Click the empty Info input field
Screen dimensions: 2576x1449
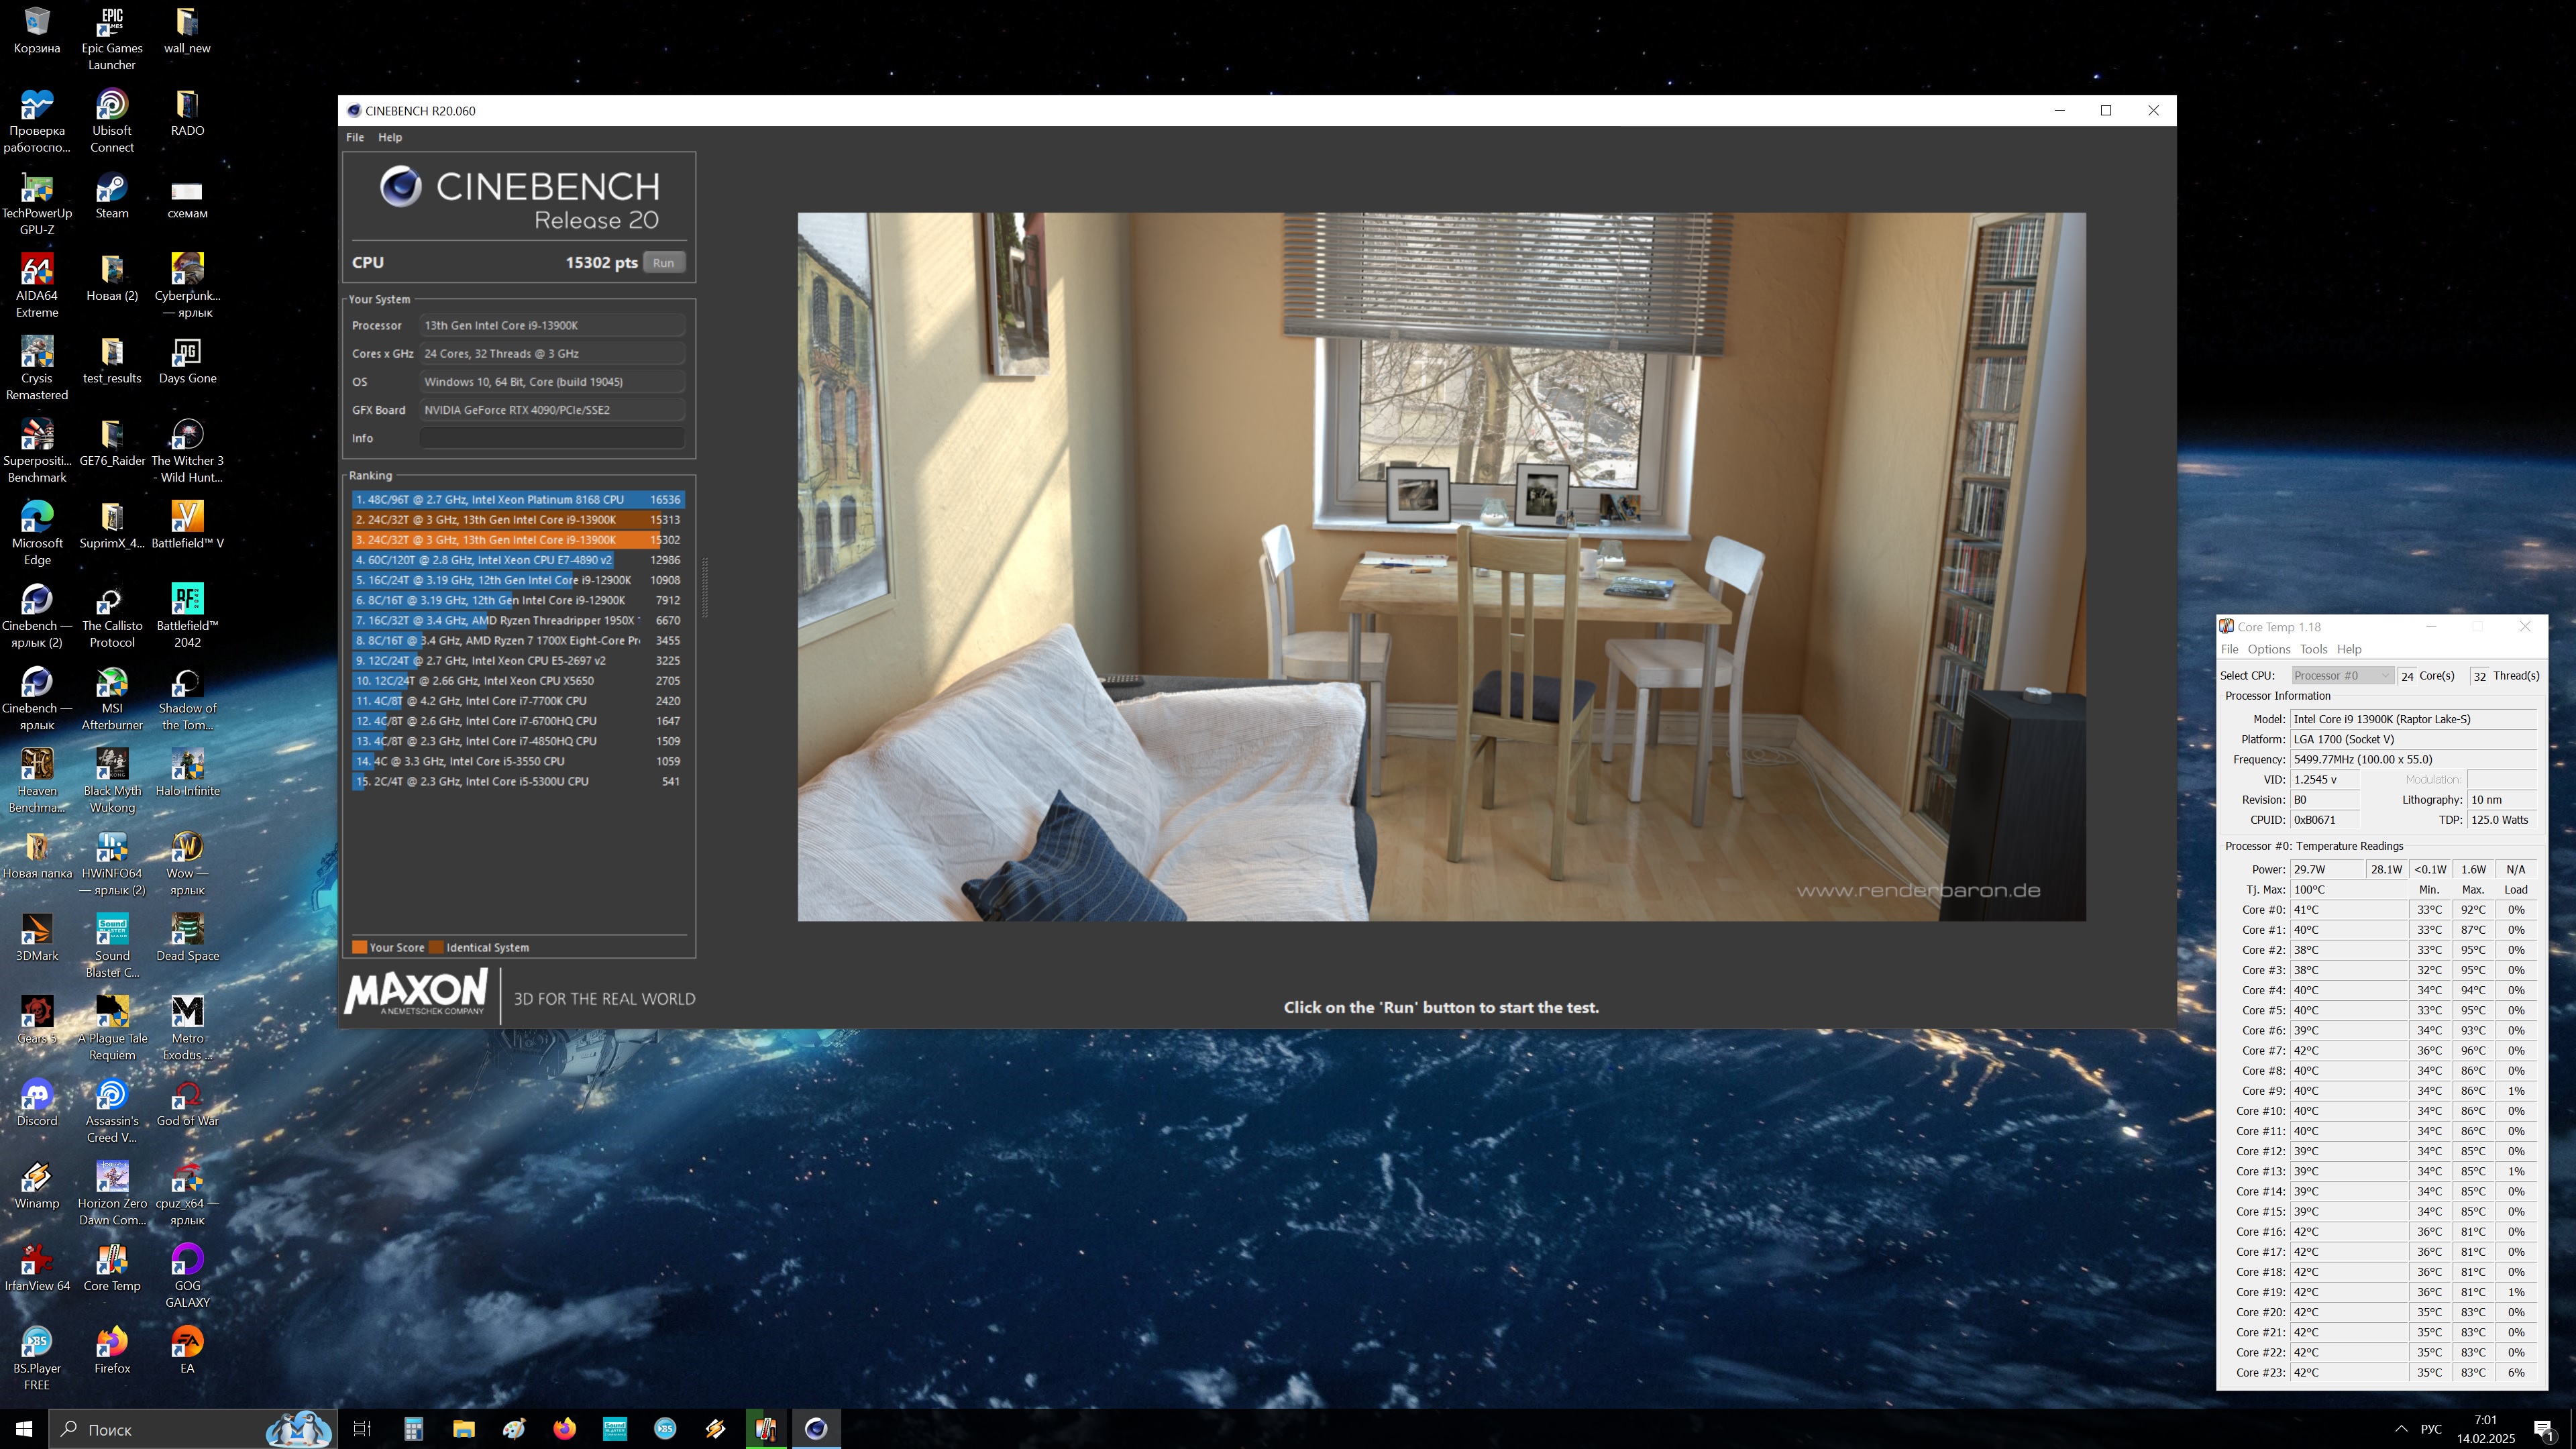552,438
